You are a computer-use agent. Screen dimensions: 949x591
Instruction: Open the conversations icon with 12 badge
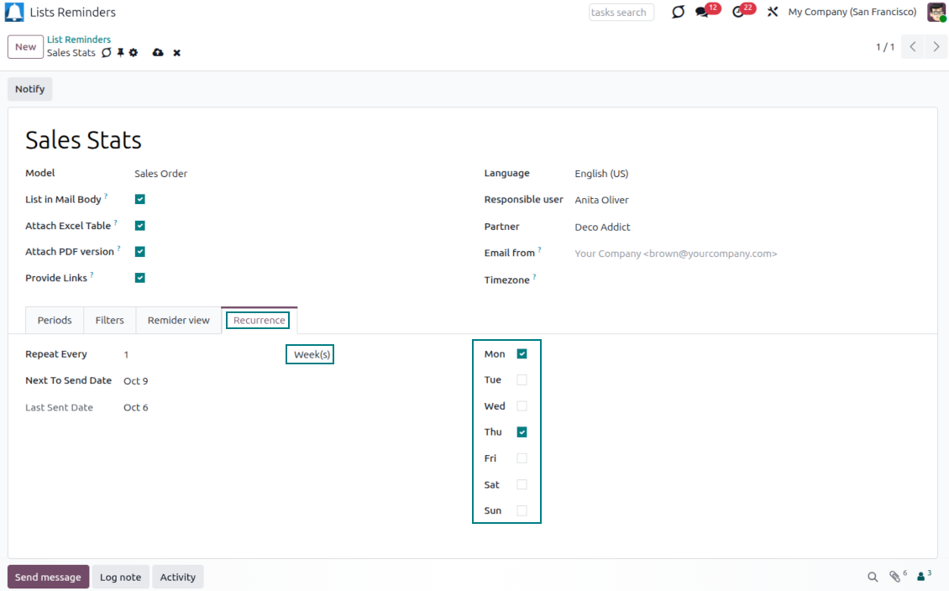pos(702,13)
